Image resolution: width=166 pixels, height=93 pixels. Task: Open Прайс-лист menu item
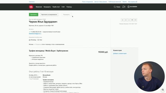point(56,7)
